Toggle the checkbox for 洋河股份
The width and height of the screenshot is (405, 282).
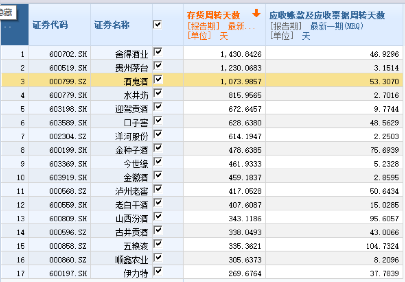[x=158, y=134]
